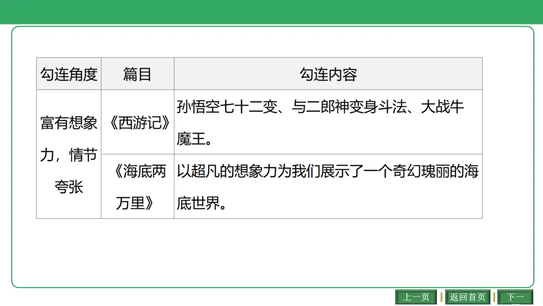Screen dimensions: 543x306
Task: Click the 富有想象力，情节夸张 cell
Action: [69, 154]
